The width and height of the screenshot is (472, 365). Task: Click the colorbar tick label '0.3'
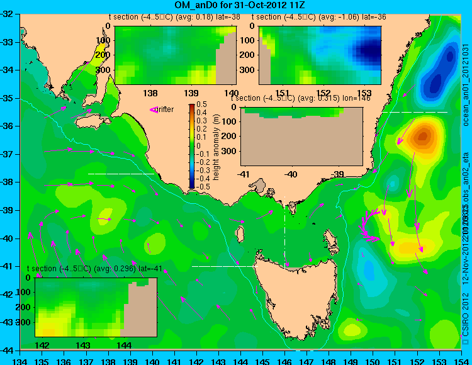(x=201, y=121)
